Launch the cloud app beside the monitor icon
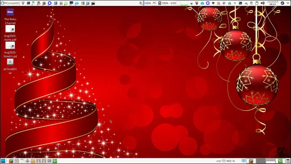Viewport: 291px width, 164px height. click(77, 3)
